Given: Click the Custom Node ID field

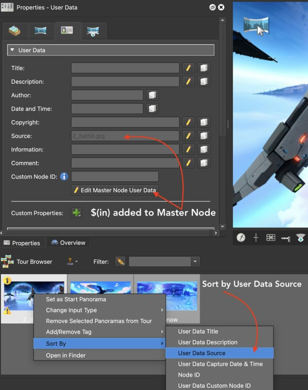Looking at the screenshot, I should 115,177.
